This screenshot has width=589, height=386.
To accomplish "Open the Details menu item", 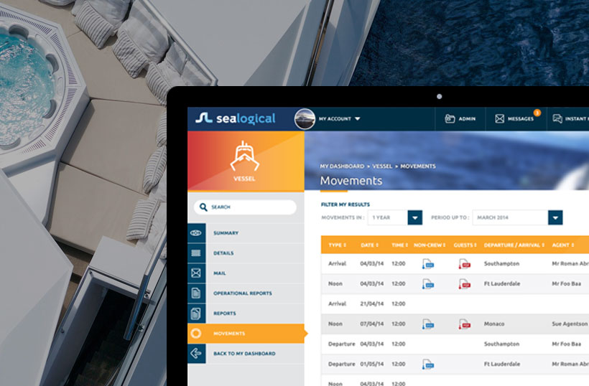I will 223,253.
